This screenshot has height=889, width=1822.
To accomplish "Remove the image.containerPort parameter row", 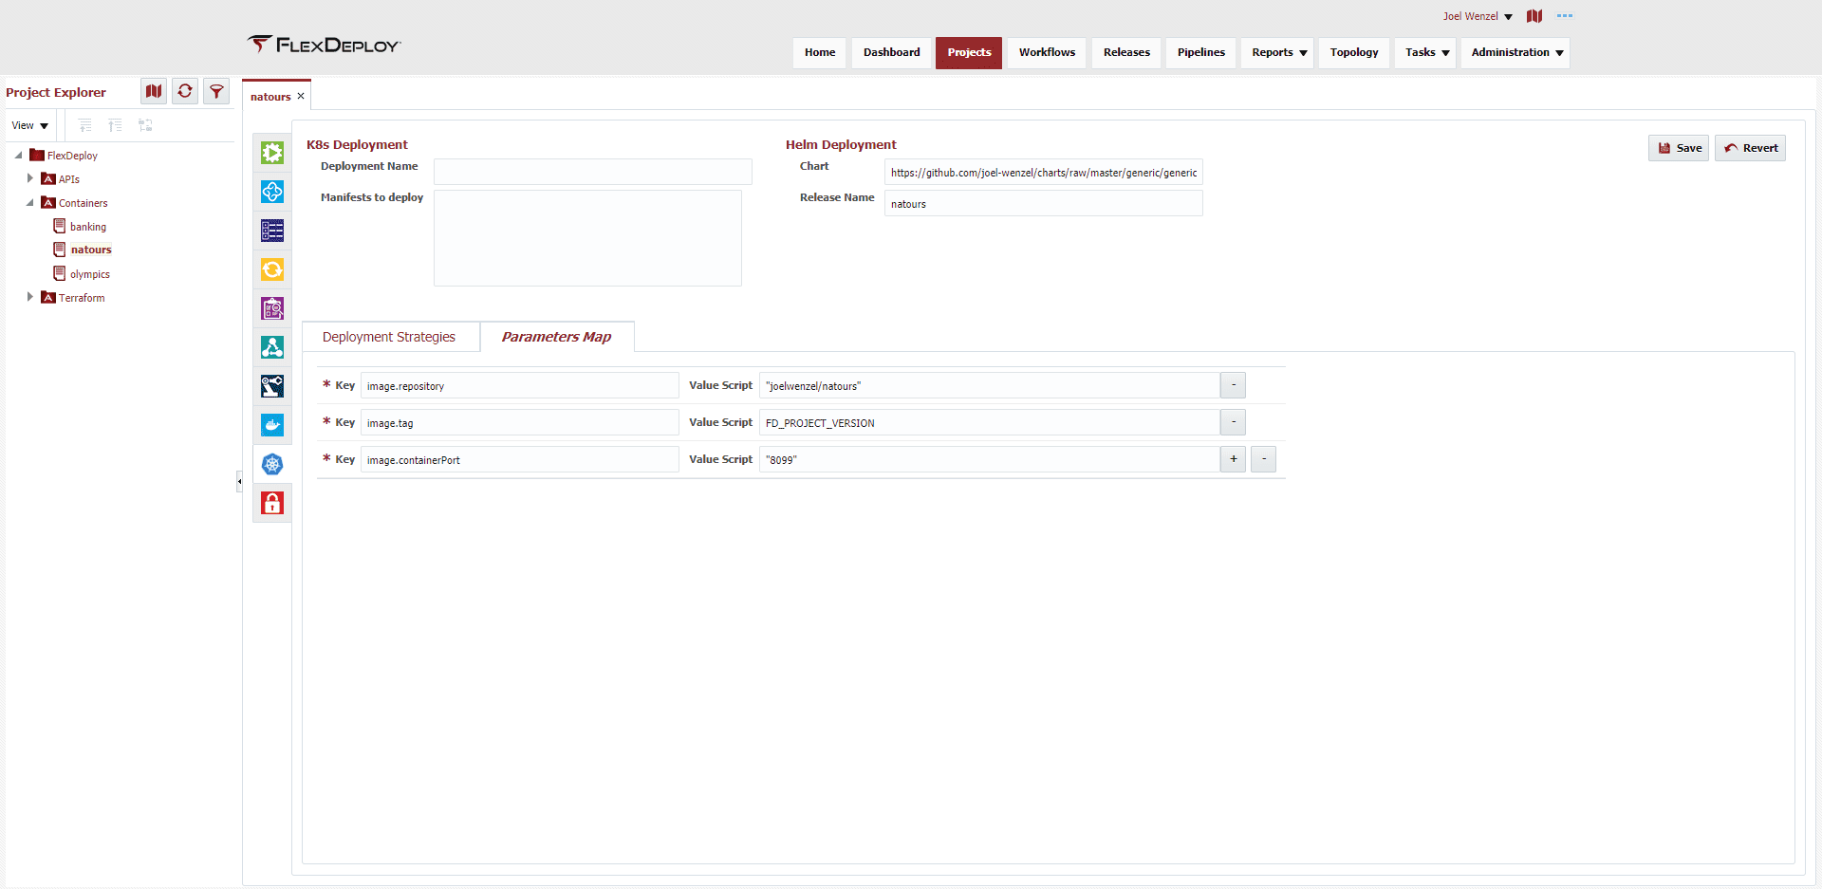I will click(1264, 459).
